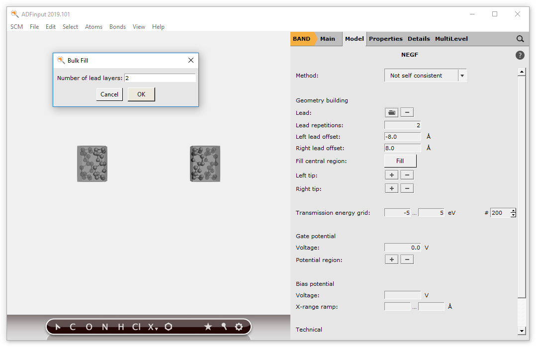Open the help question mark icon
The width and height of the screenshot is (536, 347).
[520, 55]
